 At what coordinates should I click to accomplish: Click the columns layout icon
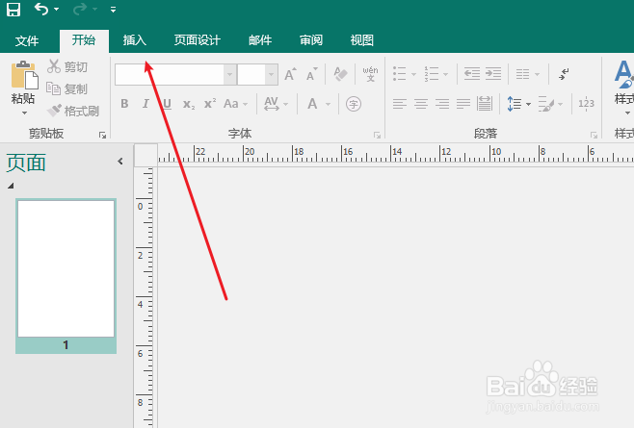[x=523, y=74]
